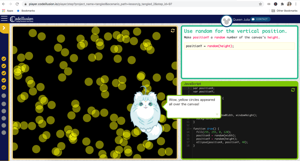Select the fourth gray uncompleted step dot
The height and width of the screenshot is (161, 300).
point(4,118)
